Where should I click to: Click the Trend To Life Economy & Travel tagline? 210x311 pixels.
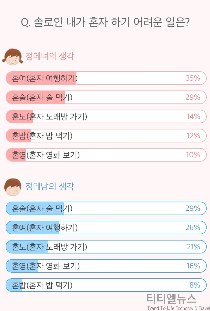(178, 308)
